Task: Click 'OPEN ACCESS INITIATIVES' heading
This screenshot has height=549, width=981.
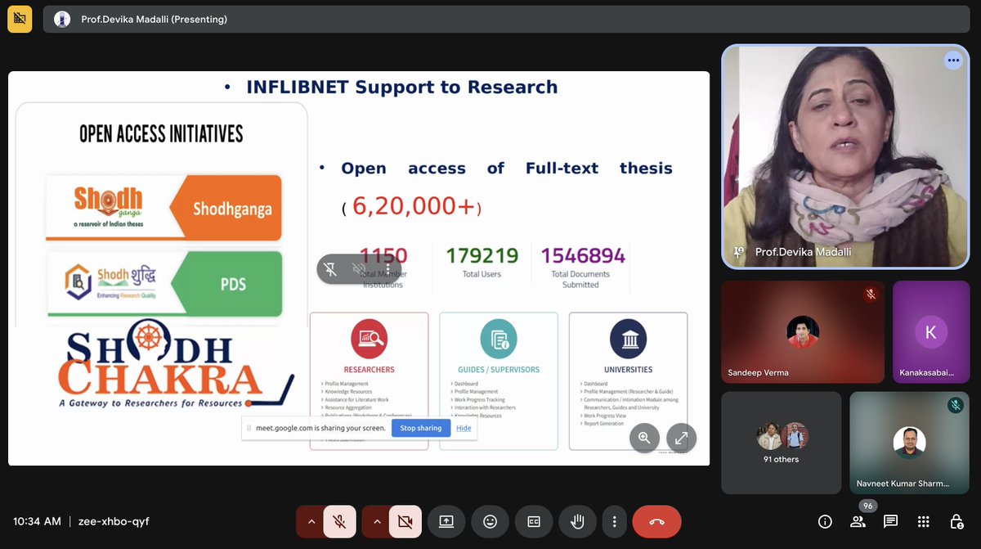Action: point(161,133)
